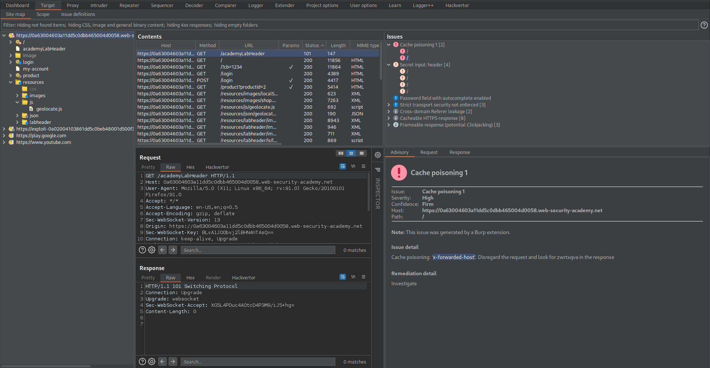Click the Frameable response info icon

[396, 125]
